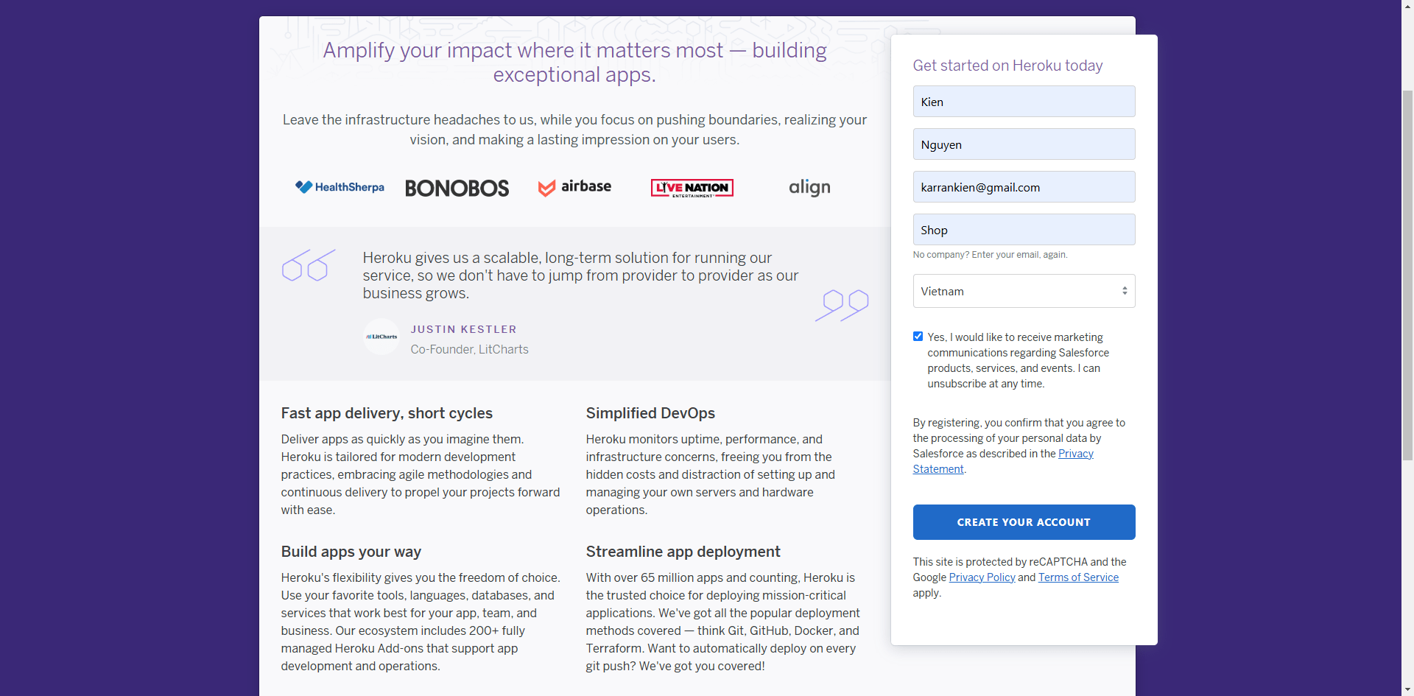Open the Google Privacy Policy link

[x=982, y=577]
